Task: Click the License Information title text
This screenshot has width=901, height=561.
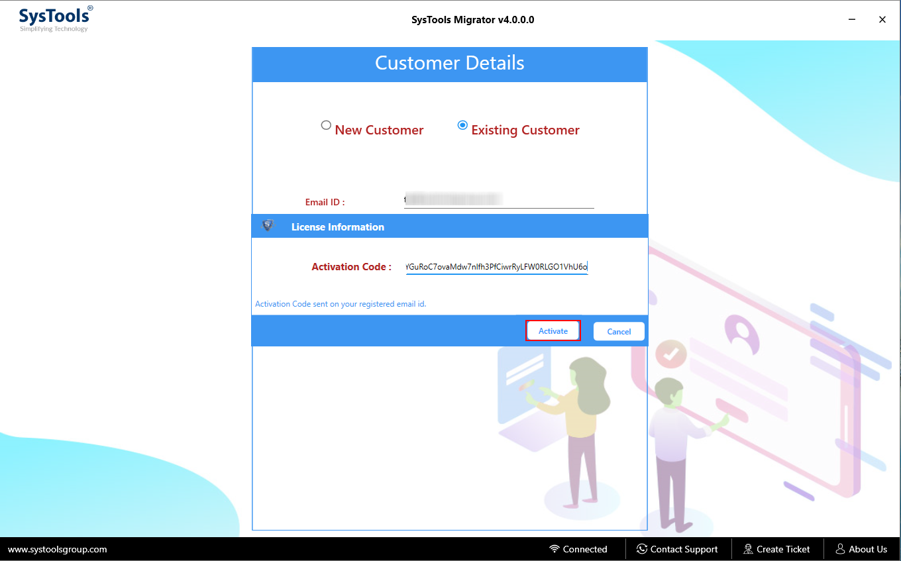Action: [x=338, y=227]
